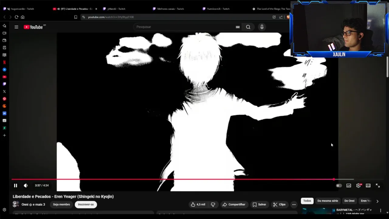This screenshot has height=219, width=389.
Task: Start voice search with microphone
Action: coord(262,27)
